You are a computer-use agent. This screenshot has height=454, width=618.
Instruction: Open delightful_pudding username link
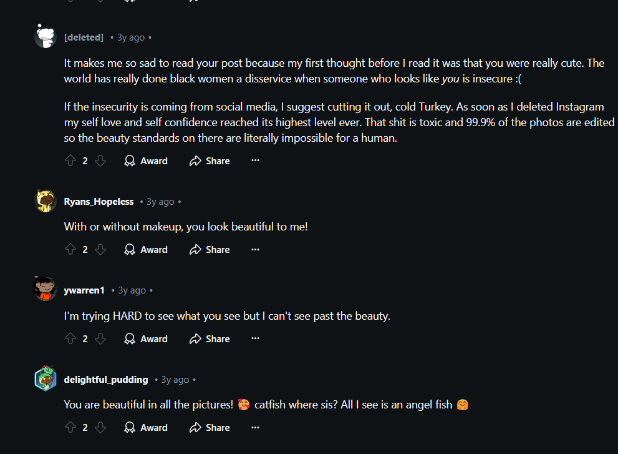pos(106,380)
